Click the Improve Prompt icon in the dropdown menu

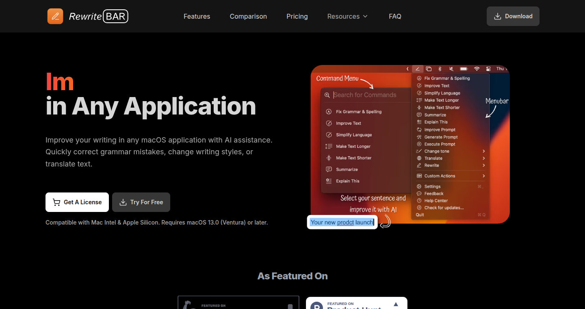419,130
